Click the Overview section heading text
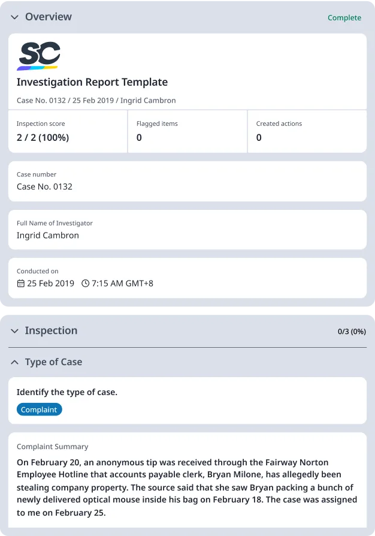 (x=49, y=17)
